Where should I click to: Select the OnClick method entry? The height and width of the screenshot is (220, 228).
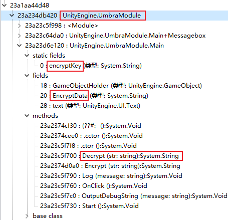94,186
